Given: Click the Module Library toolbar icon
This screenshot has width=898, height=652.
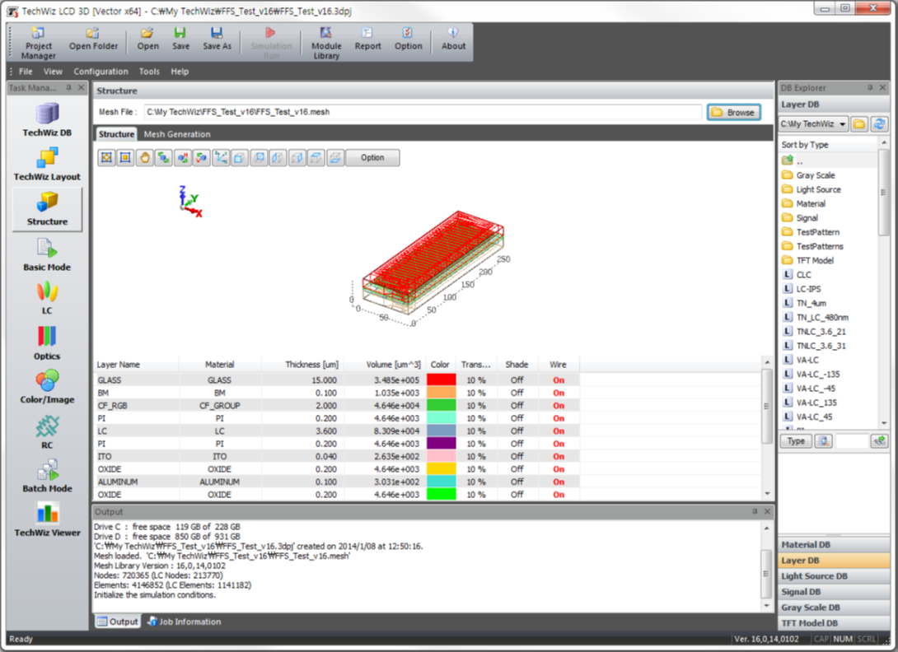Looking at the screenshot, I should tap(326, 43).
